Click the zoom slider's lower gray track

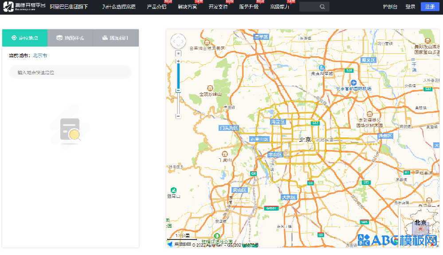tap(178, 103)
